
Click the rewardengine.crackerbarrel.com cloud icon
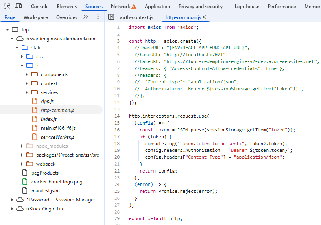(20, 39)
